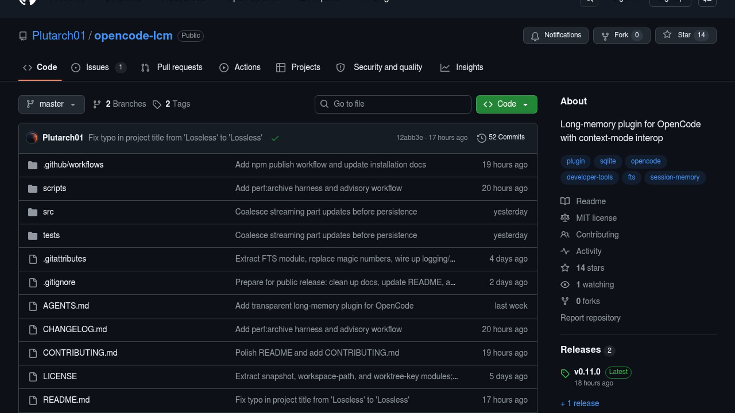Image resolution: width=735 pixels, height=413 pixels.
Task: Click the Plutarch01 avatar in commit row
Action: (x=32, y=138)
